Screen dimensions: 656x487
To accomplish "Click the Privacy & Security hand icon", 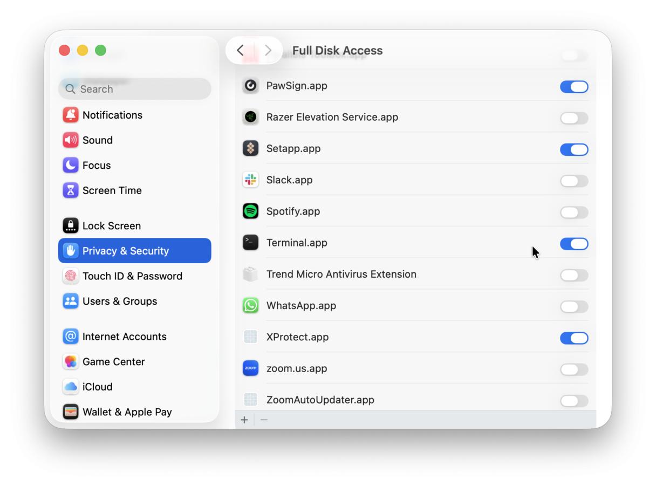I will pos(70,251).
